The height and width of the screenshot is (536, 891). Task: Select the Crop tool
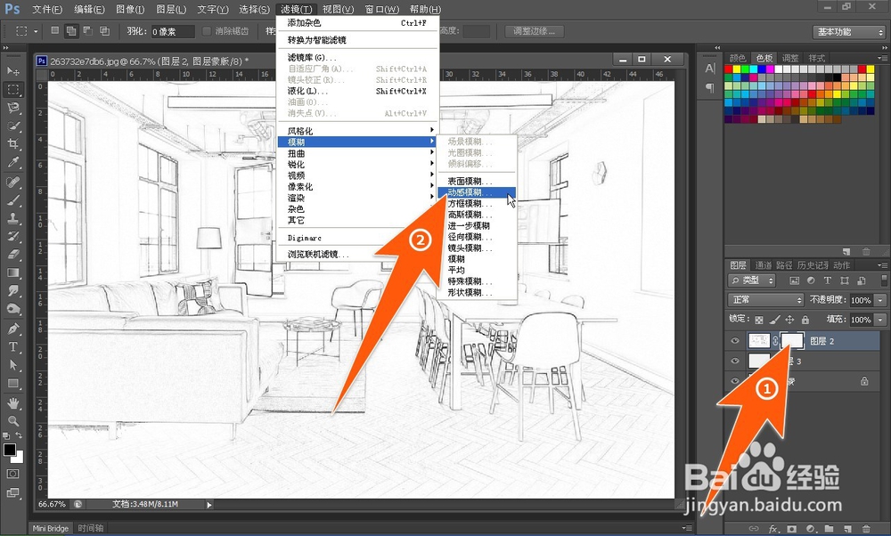point(13,143)
